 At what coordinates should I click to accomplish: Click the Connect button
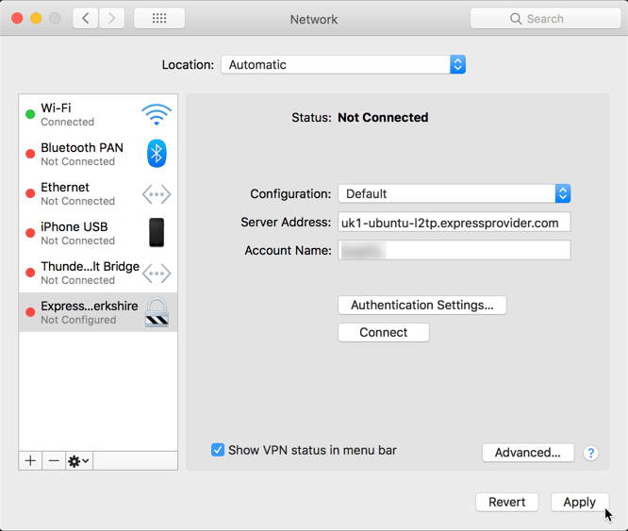384,332
